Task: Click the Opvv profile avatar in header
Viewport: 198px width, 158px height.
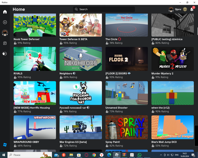Action: [171, 9]
